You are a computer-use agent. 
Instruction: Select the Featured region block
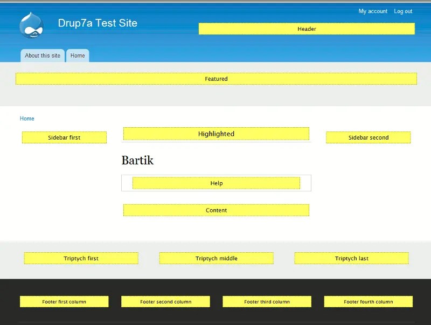(x=216, y=79)
